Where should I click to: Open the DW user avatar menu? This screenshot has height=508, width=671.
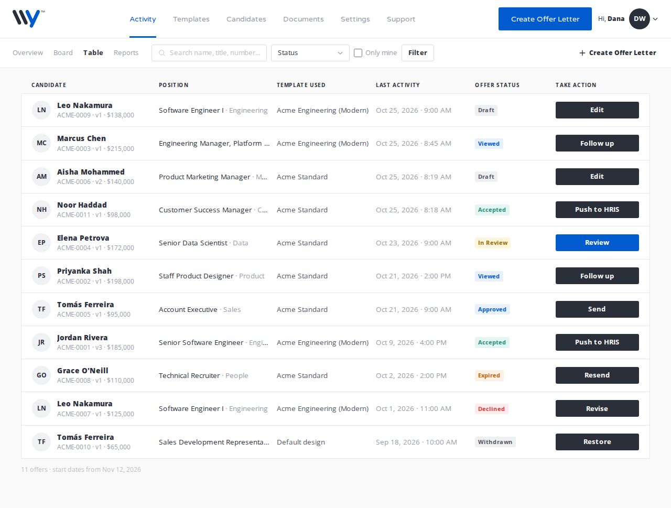(x=640, y=19)
